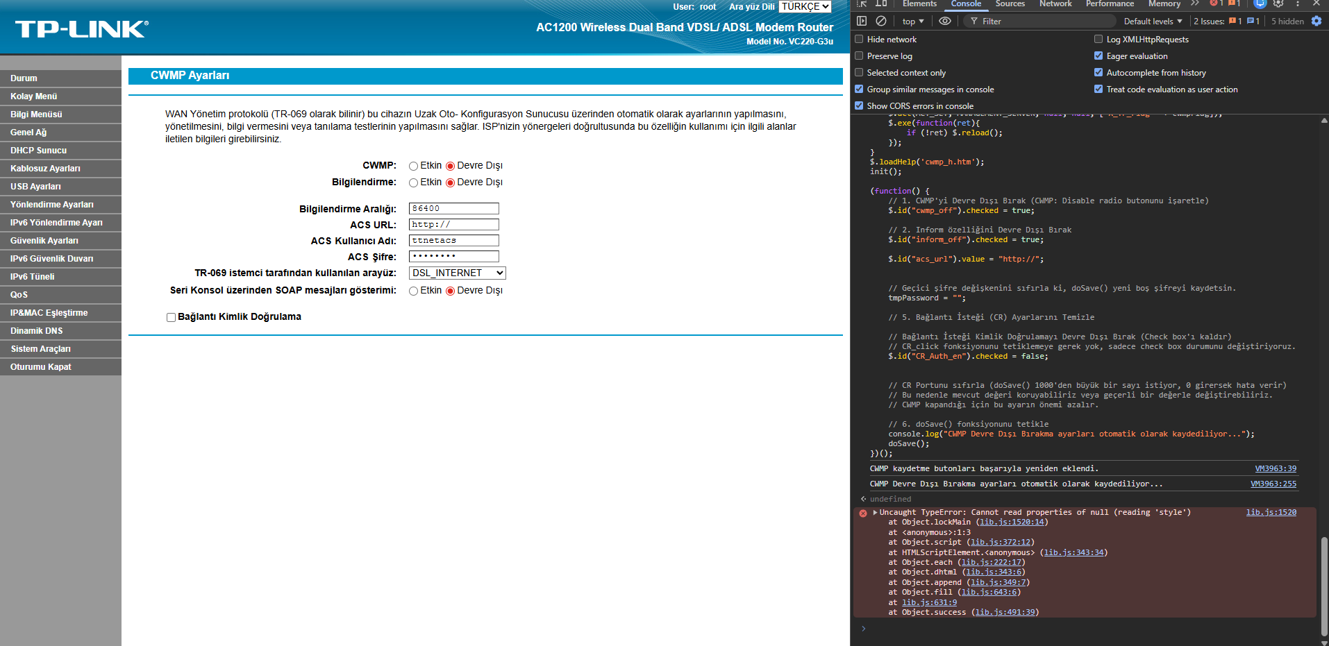Open the top execution context dropdown
1329x646 pixels.
[x=913, y=21]
